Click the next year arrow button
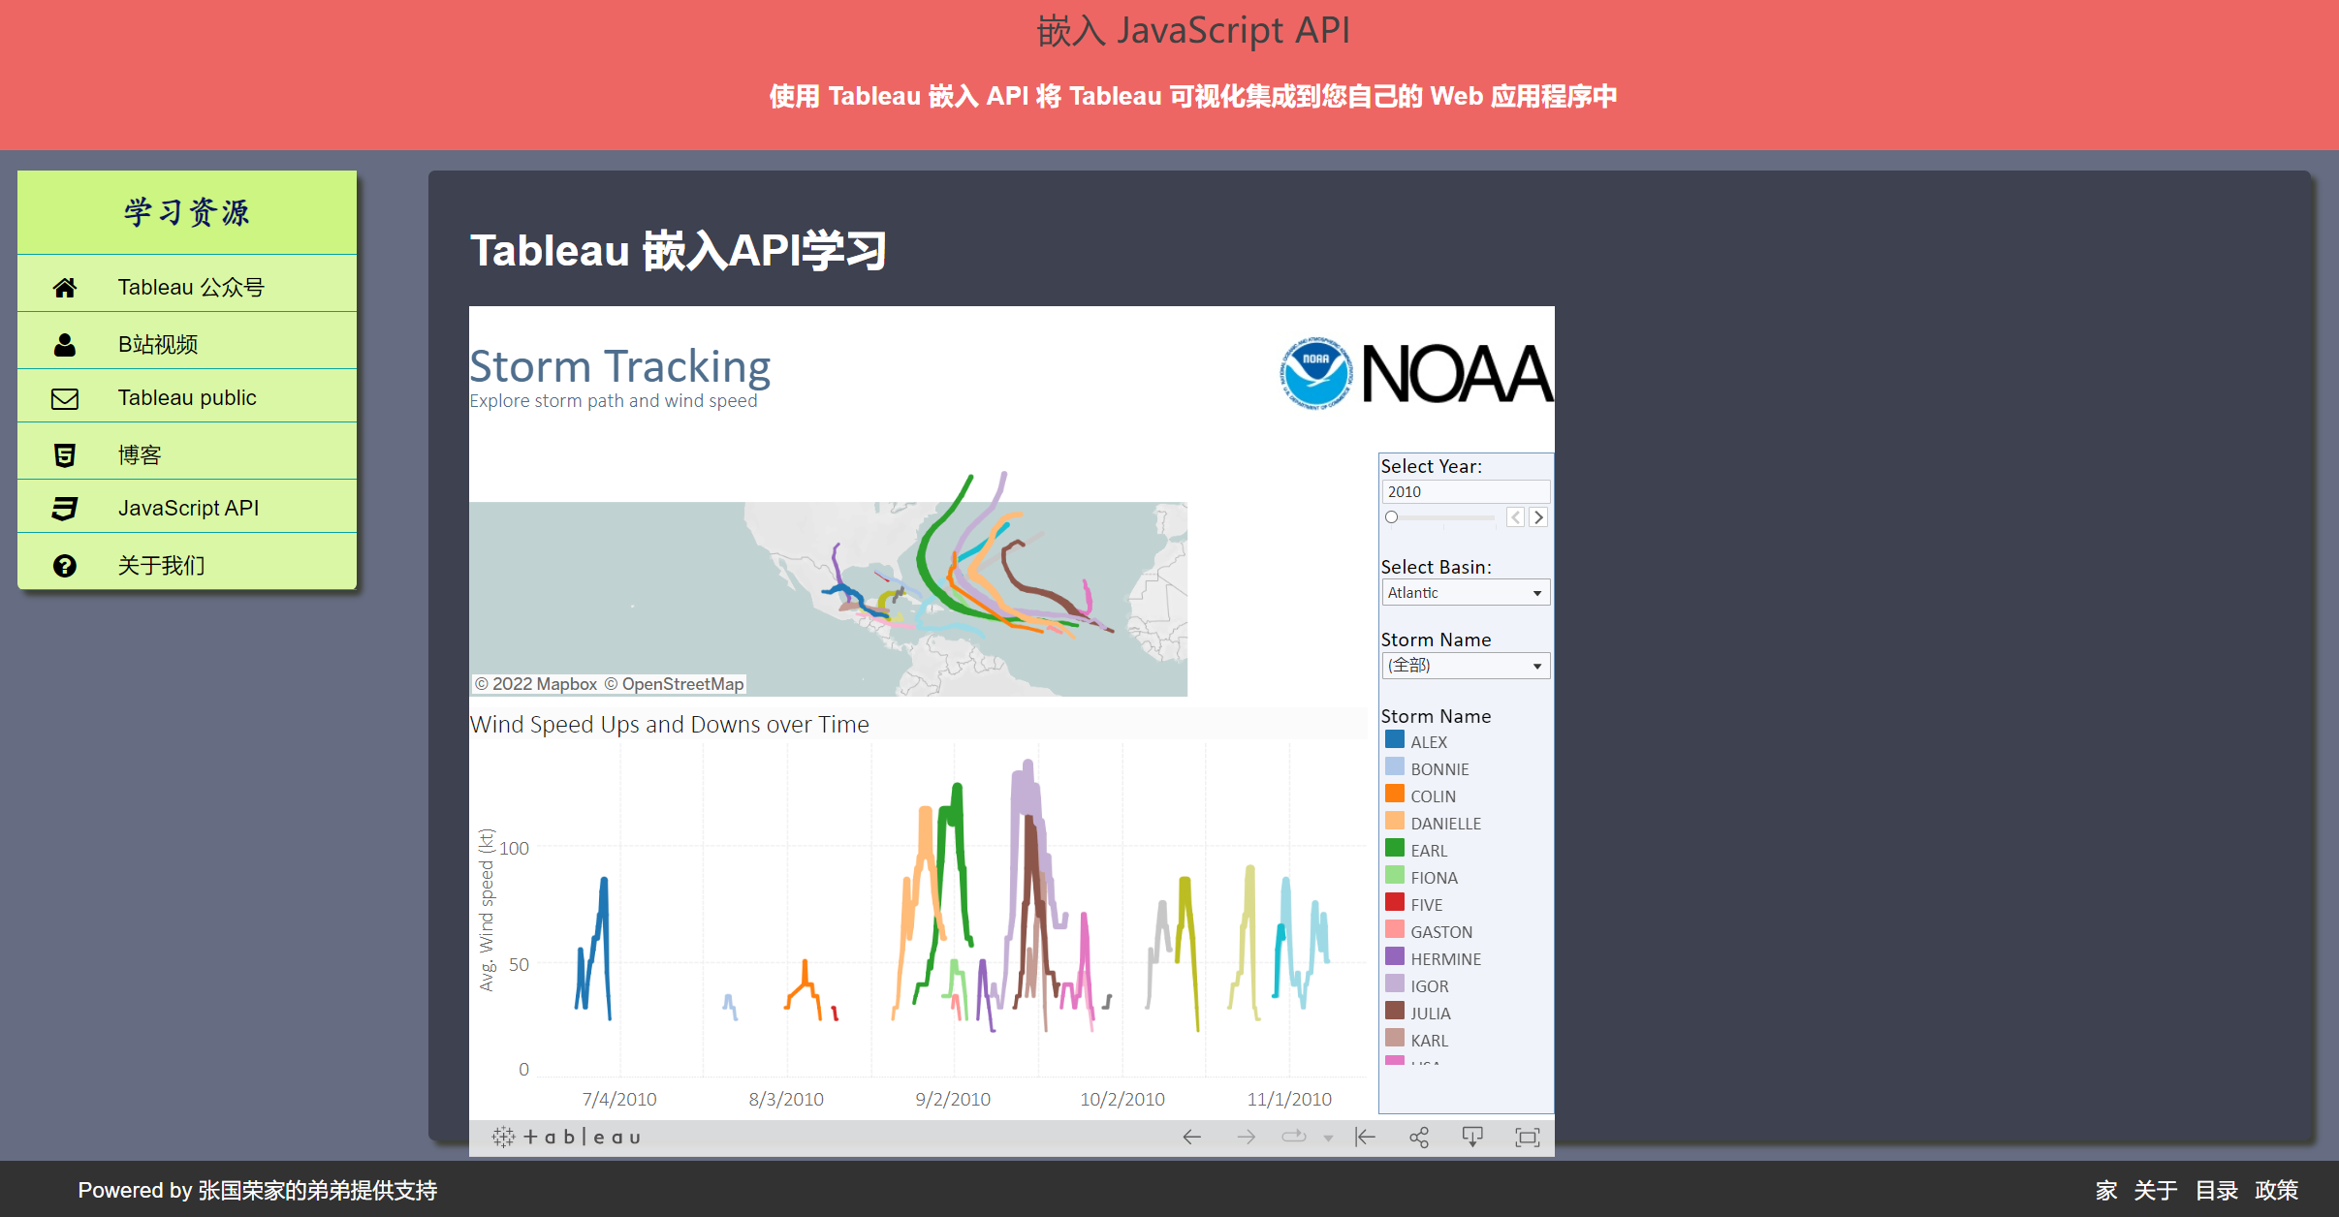The height and width of the screenshot is (1217, 2339). point(1537,516)
